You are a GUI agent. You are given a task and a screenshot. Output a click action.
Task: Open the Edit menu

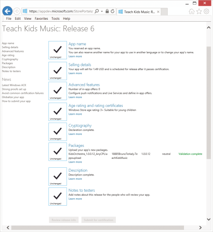[17, 19]
